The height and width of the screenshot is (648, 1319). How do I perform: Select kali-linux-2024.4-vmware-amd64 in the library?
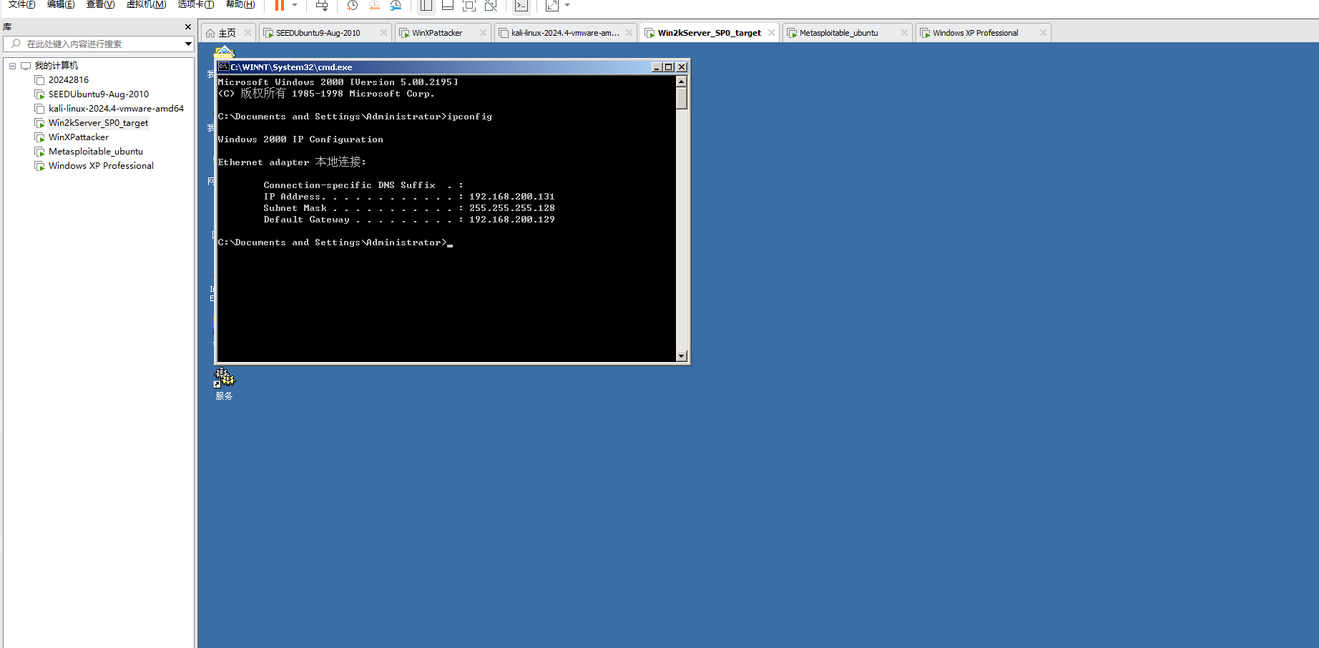pos(116,109)
